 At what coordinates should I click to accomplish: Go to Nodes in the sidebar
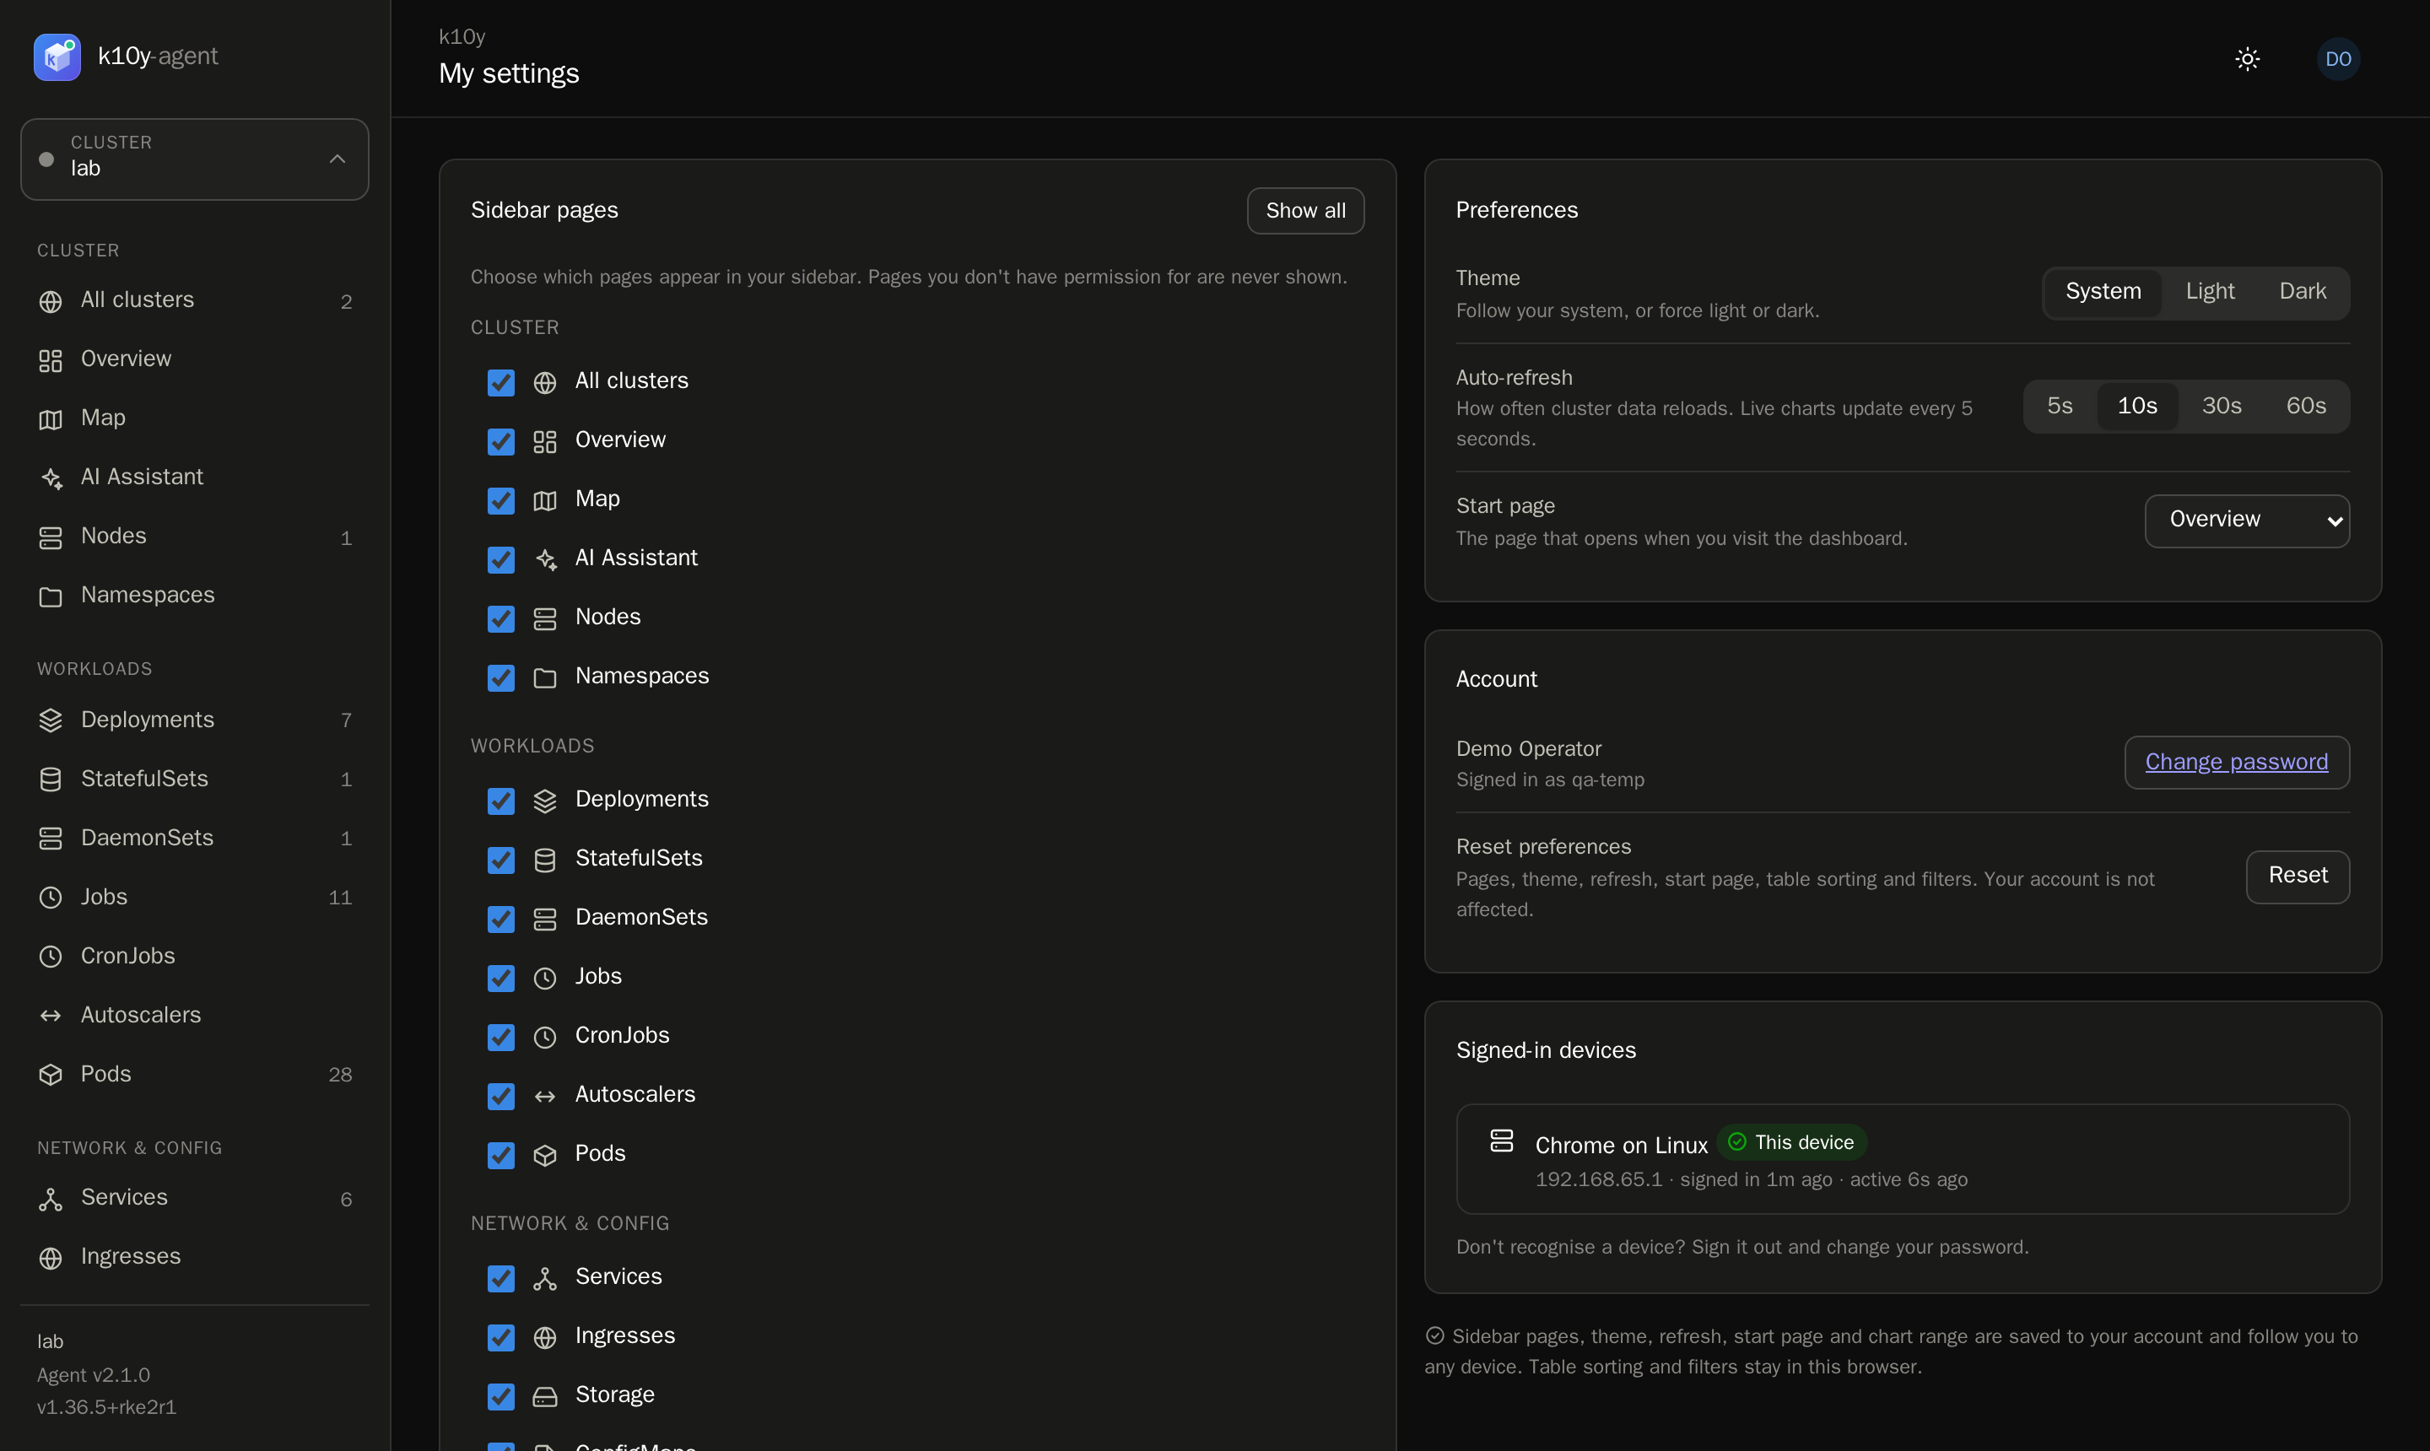pyautogui.click(x=195, y=537)
